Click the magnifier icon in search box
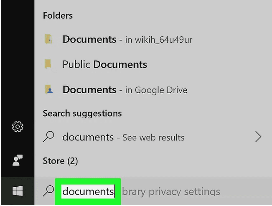 pos(49,191)
